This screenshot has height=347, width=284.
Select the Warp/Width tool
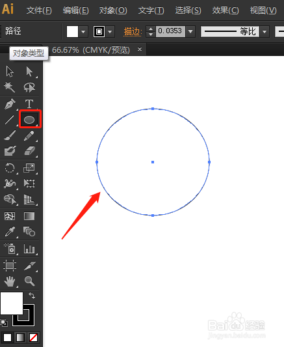[x=10, y=184]
